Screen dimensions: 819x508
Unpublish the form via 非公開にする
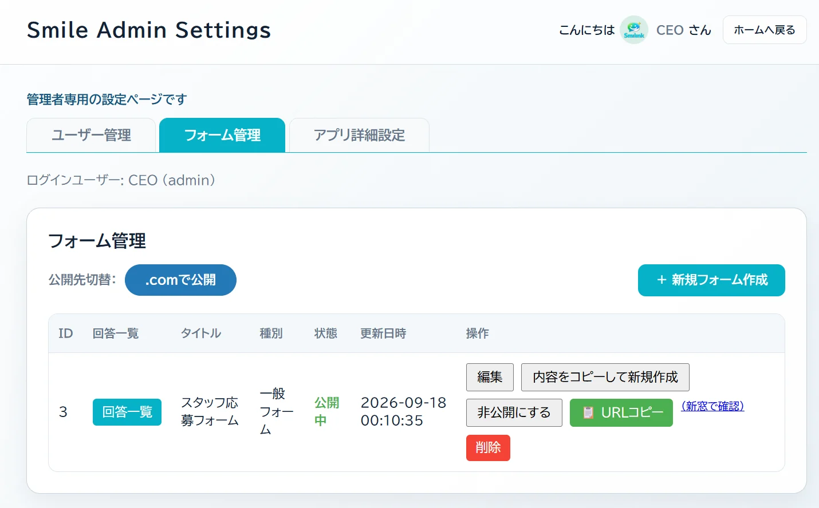[514, 412]
